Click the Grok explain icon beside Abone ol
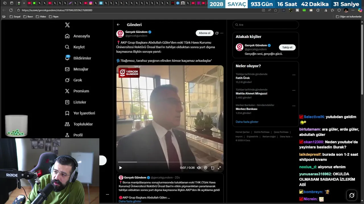Screen dimensions: 364x204 [217, 33]
